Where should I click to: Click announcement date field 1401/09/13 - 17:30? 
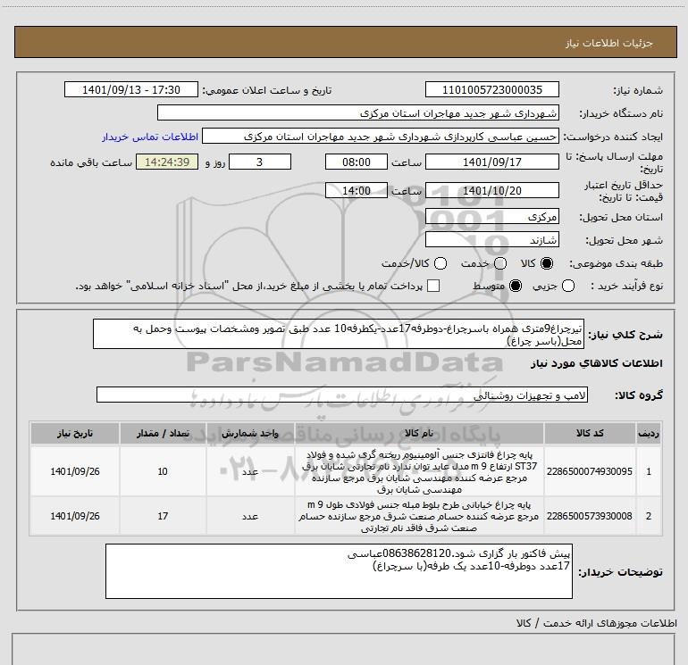131,89
